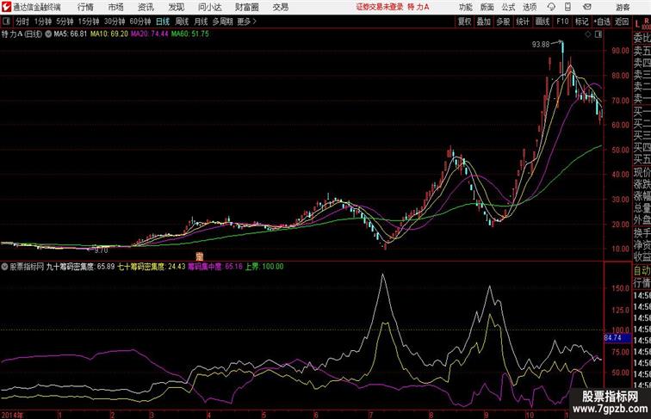Screen dimensions: 651x419
Task: Switch to 1分钟 period
Action: point(43,22)
